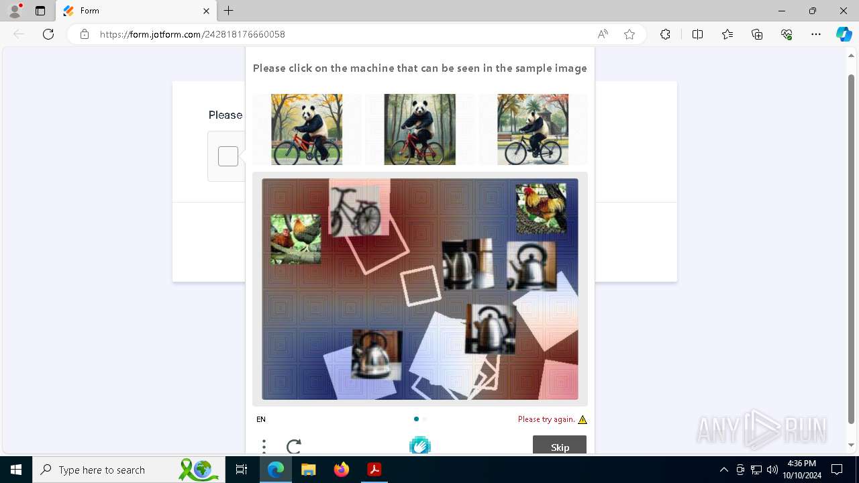Open volume control in tray

[x=772, y=470]
